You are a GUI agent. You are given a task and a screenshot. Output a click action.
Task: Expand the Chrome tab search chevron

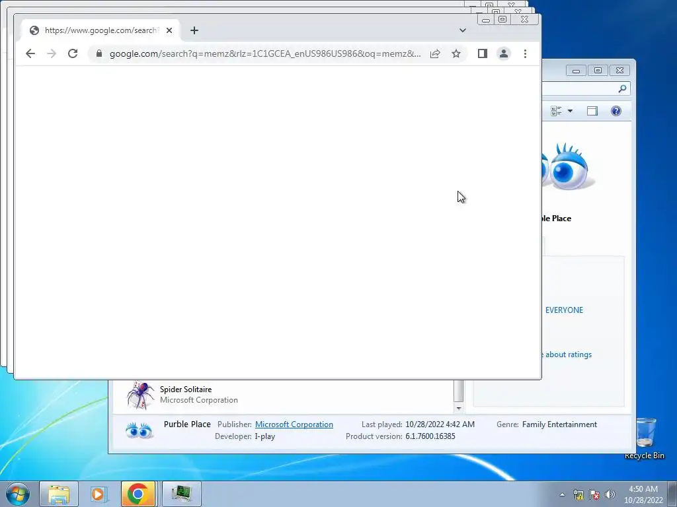click(462, 30)
